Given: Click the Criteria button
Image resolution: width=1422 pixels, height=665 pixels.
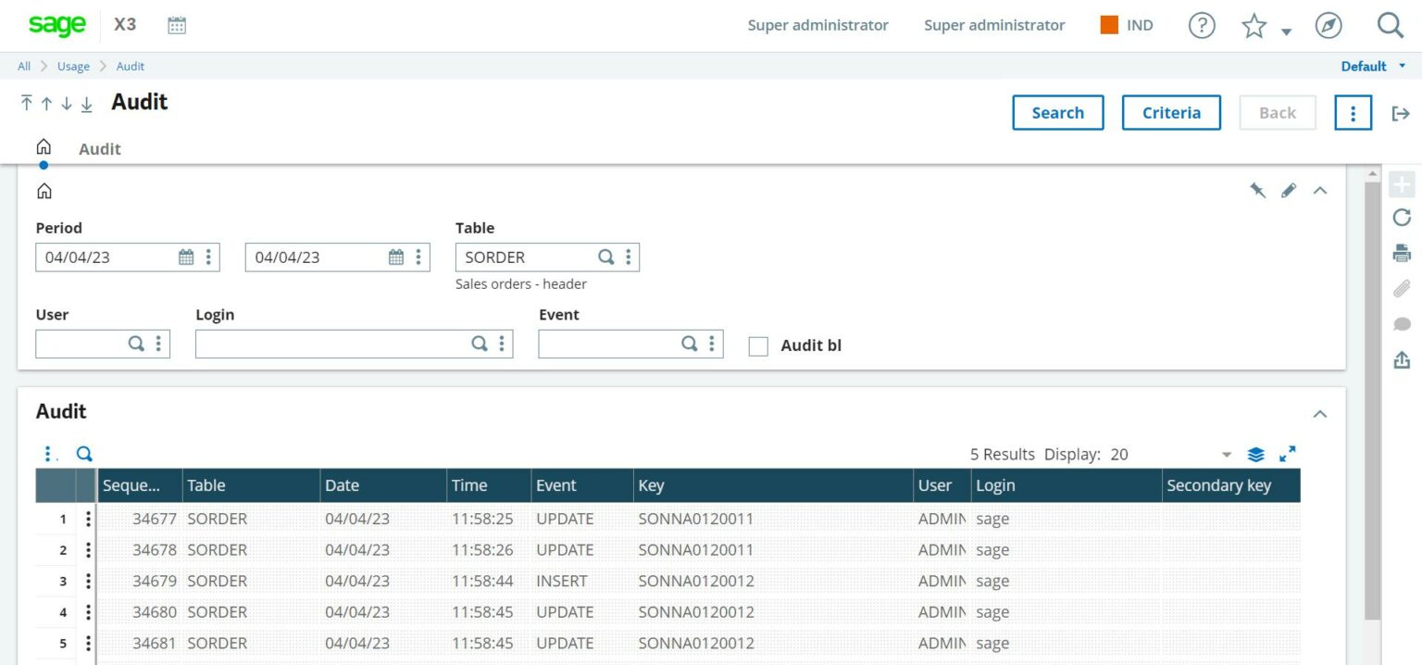Looking at the screenshot, I should pyautogui.click(x=1171, y=112).
